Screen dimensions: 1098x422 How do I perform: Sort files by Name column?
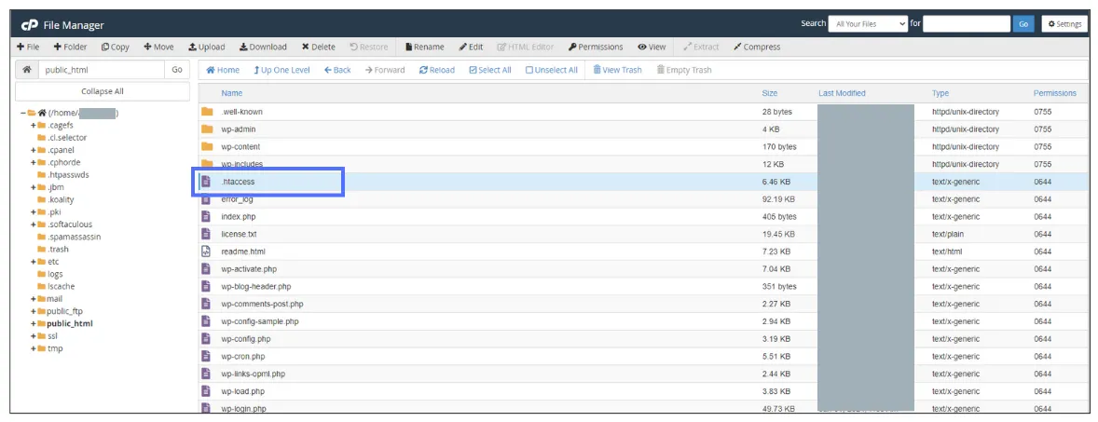(232, 93)
